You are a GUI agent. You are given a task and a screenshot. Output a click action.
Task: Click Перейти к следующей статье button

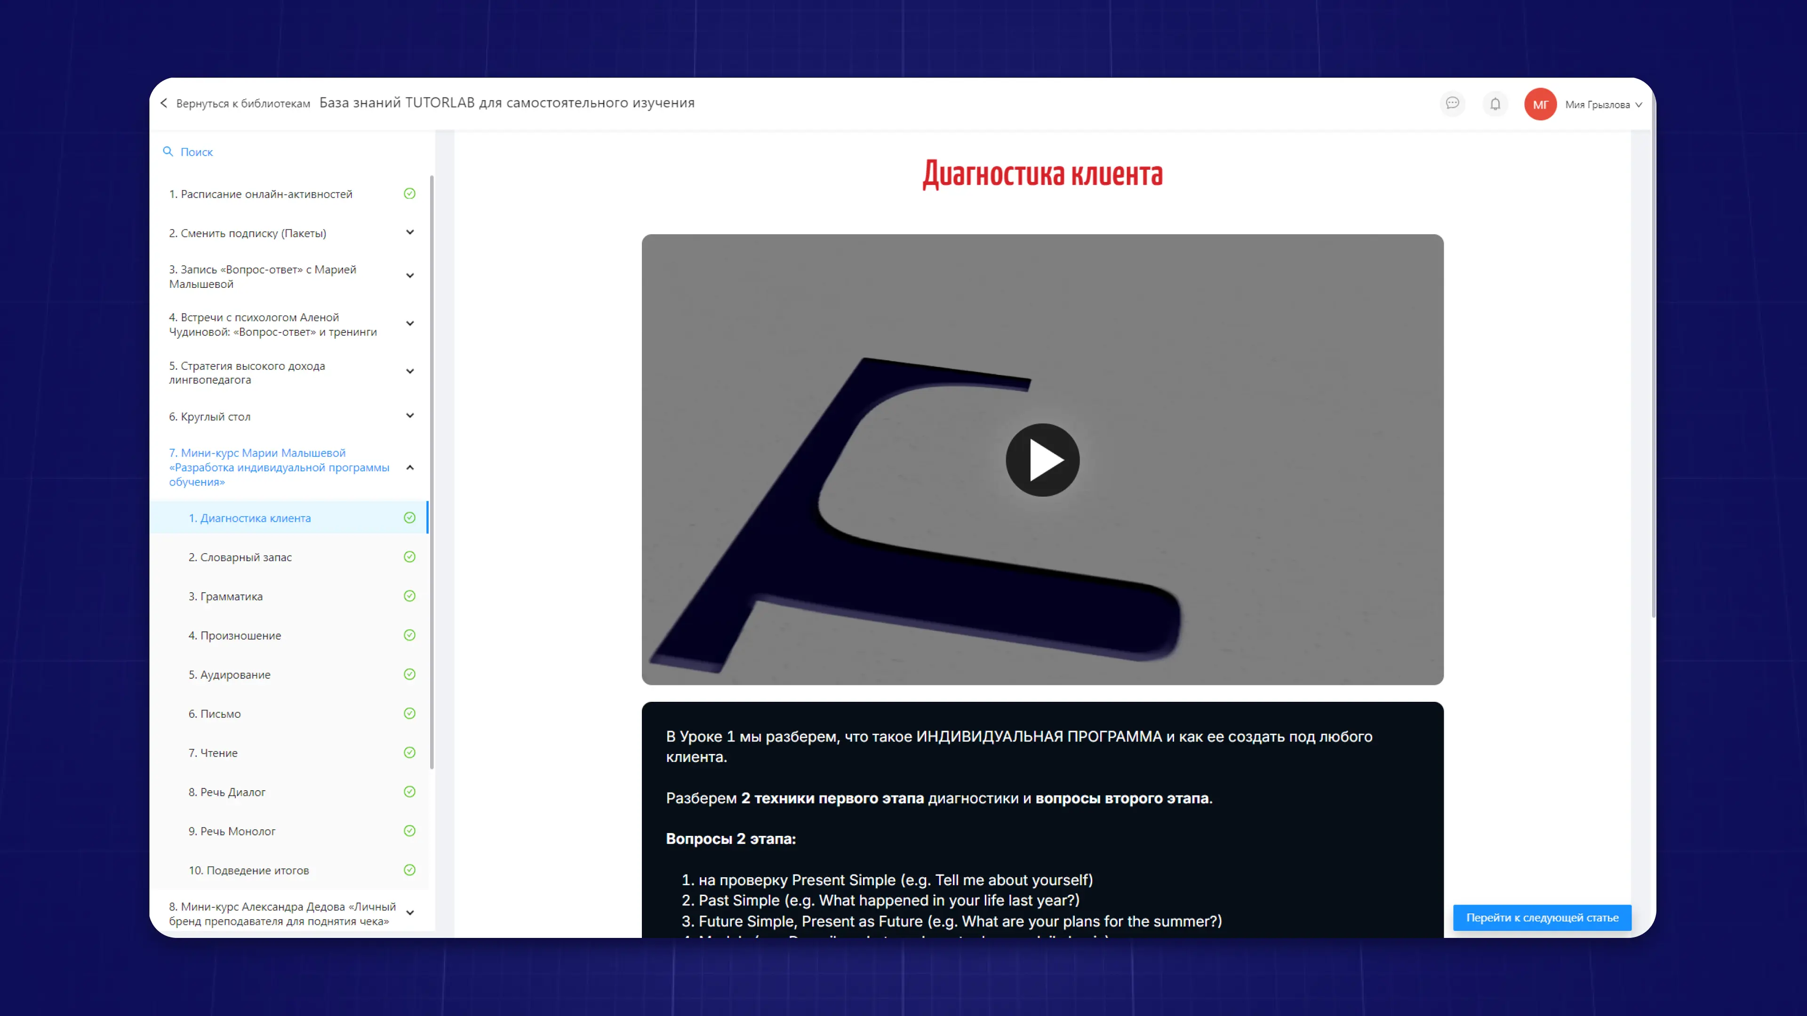point(1542,918)
